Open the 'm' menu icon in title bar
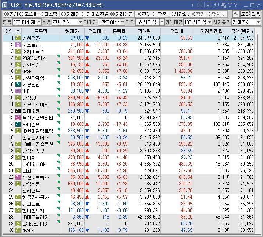 tap(200, 5)
